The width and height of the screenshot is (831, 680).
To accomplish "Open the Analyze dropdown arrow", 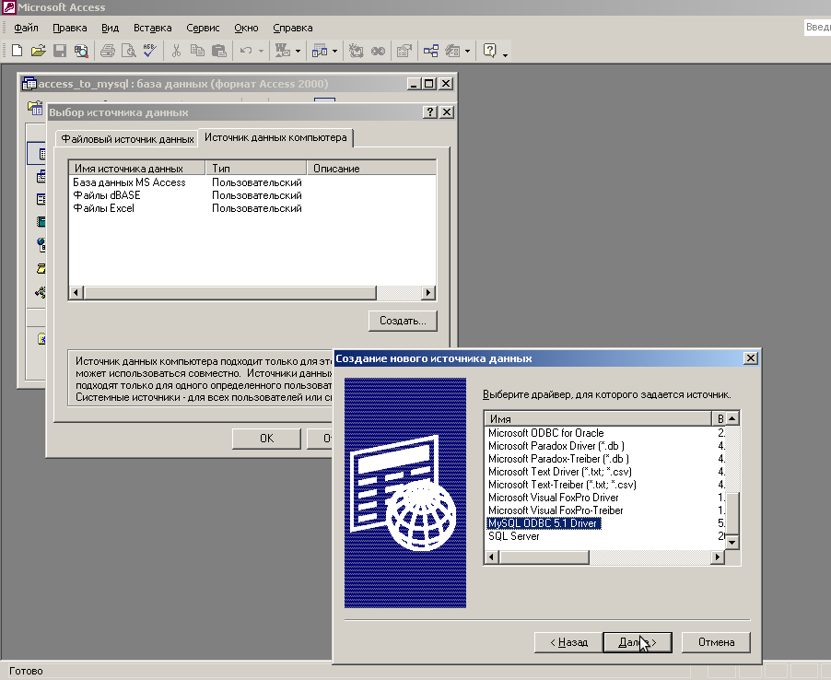I will (335, 51).
